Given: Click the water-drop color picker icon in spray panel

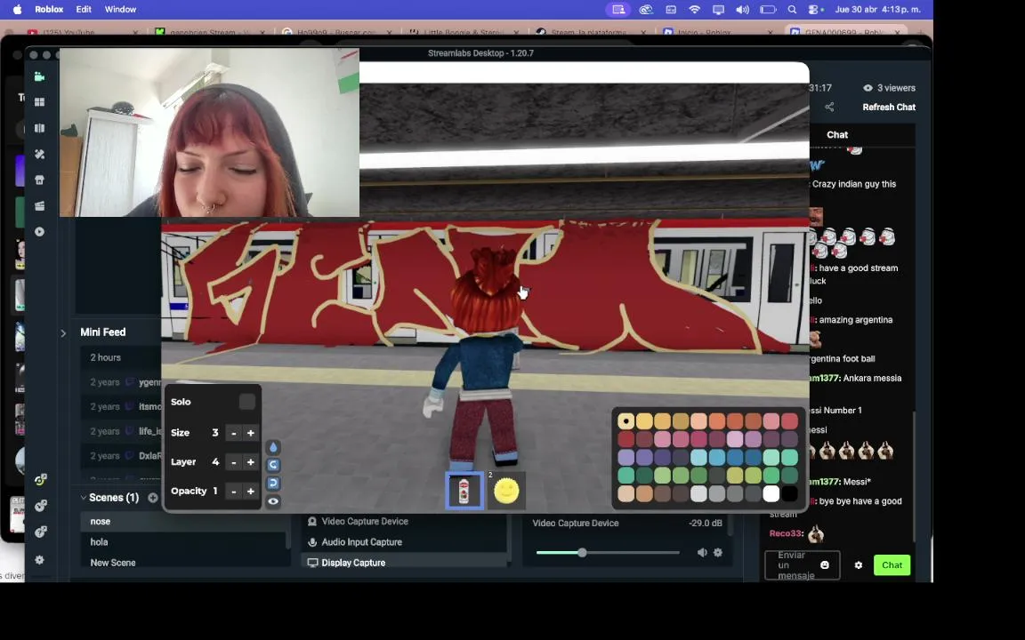Looking at the screenshot, I should 273,447.
